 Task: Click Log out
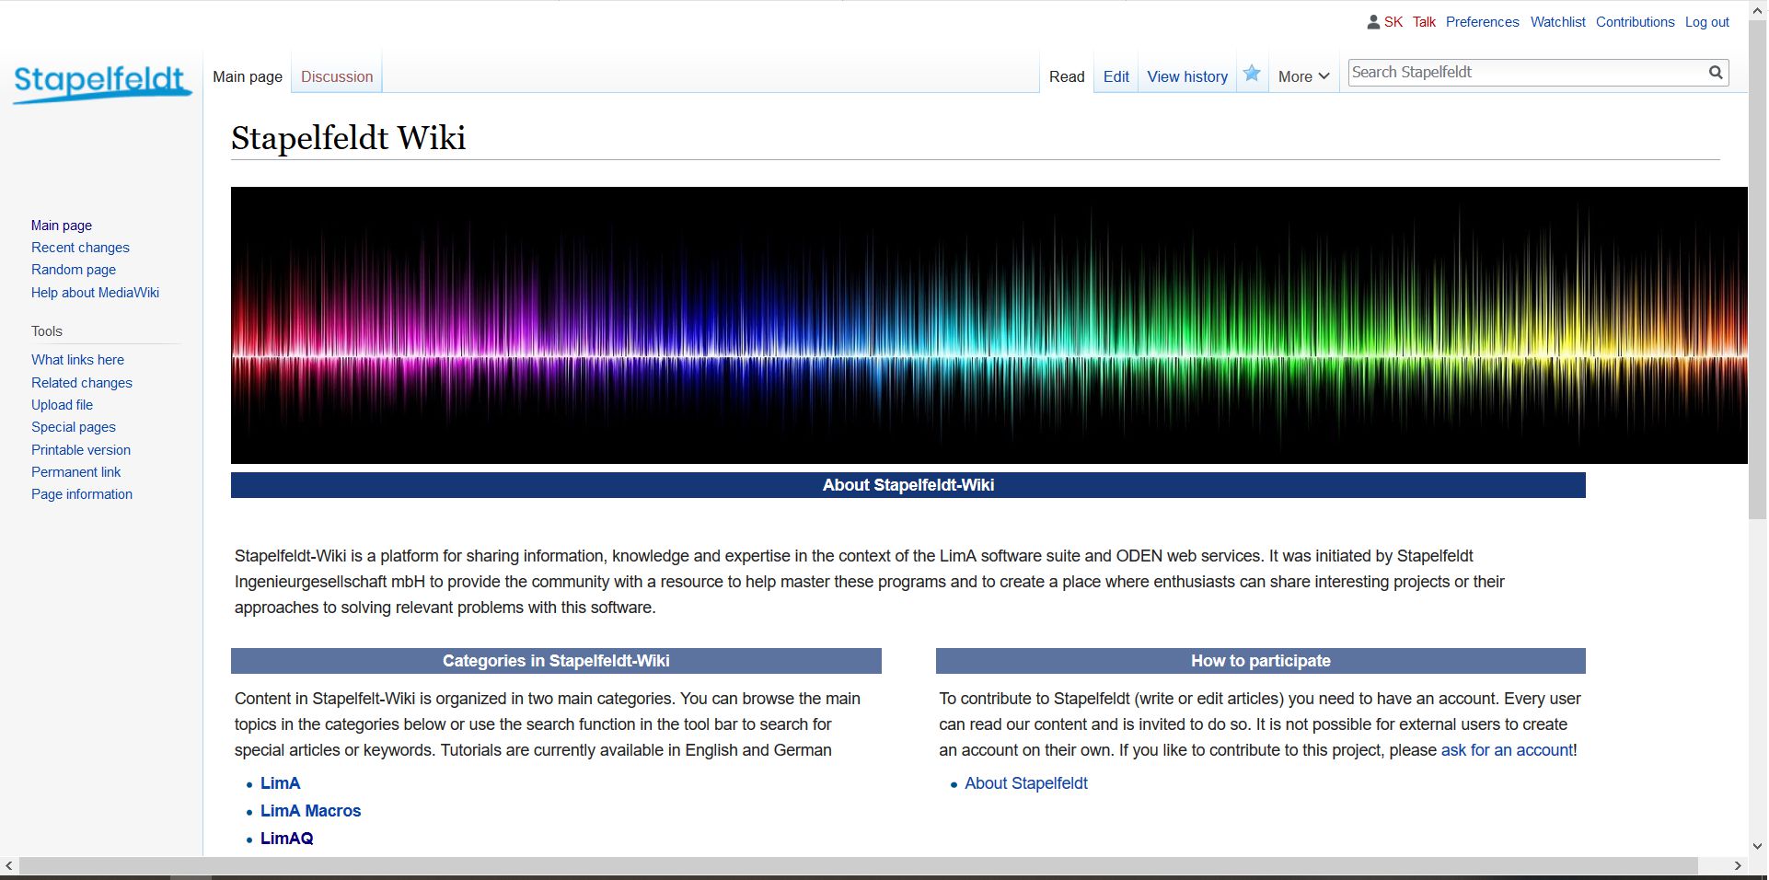[x=1706, y=22]
